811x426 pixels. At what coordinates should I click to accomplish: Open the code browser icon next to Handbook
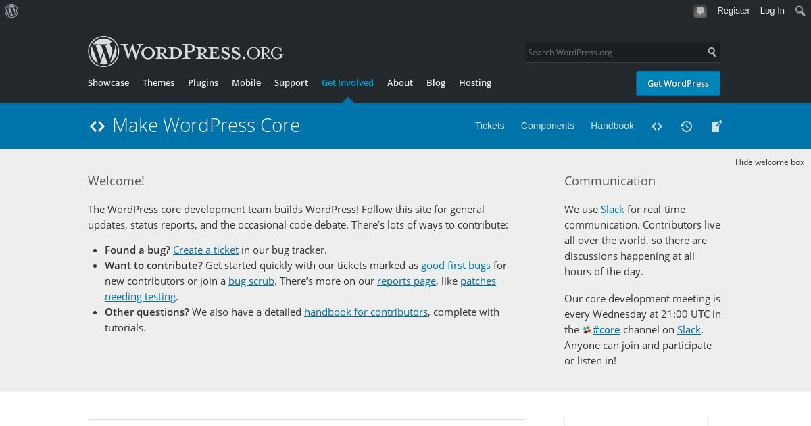(x=657, y=126)
